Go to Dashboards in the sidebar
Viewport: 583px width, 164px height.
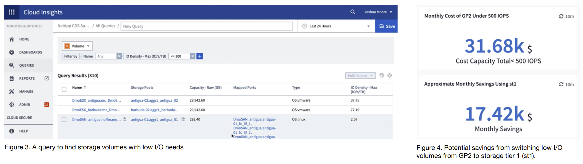click(x=30, y=52)
